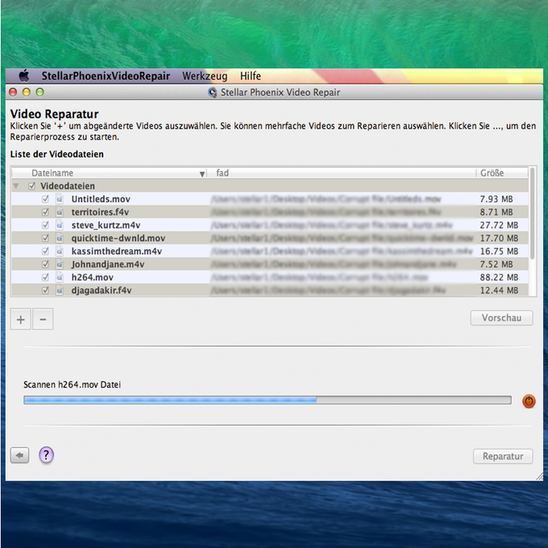
Task: Select the djagadakir.f4v file name
Action: 102,290
